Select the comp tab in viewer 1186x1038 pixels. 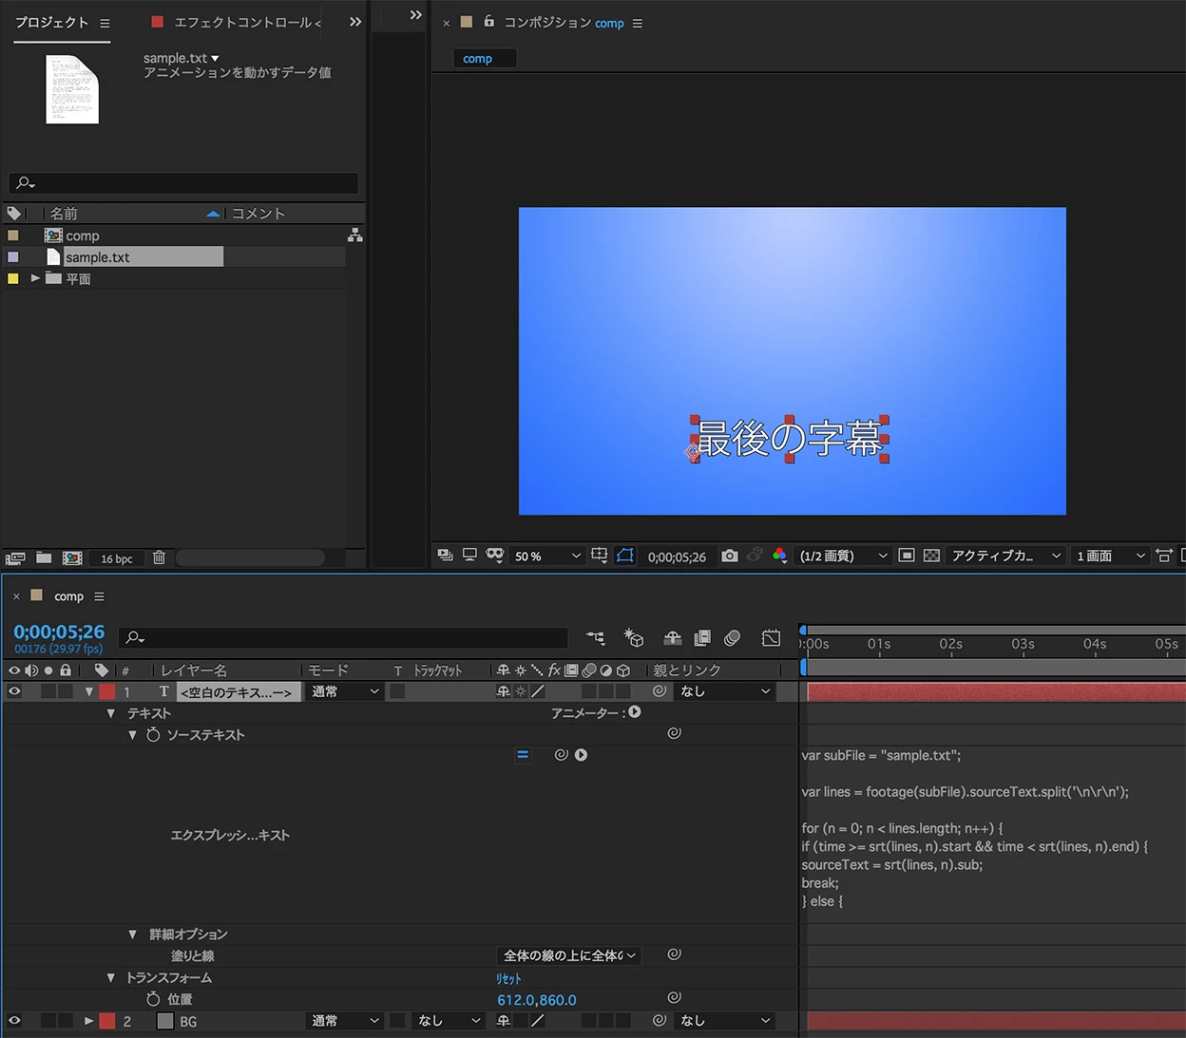[477, 59]
